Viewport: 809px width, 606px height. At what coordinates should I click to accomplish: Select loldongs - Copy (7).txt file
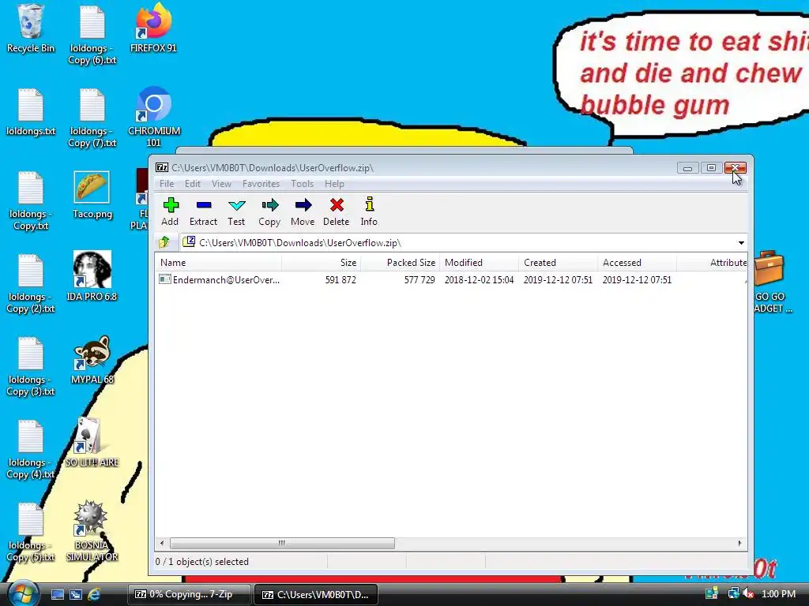tap(92, 118)
